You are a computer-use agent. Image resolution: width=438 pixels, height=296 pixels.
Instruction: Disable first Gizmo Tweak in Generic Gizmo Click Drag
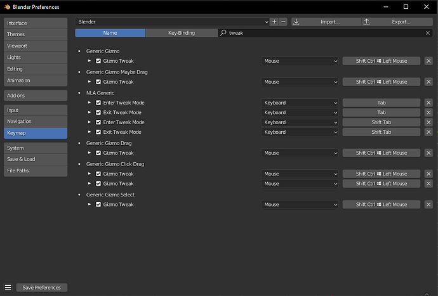98,174
